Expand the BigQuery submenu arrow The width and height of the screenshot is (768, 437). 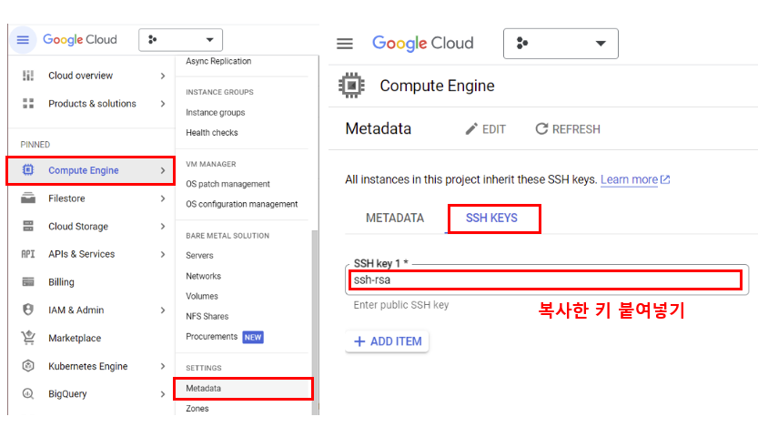click(x=163, y=394)
